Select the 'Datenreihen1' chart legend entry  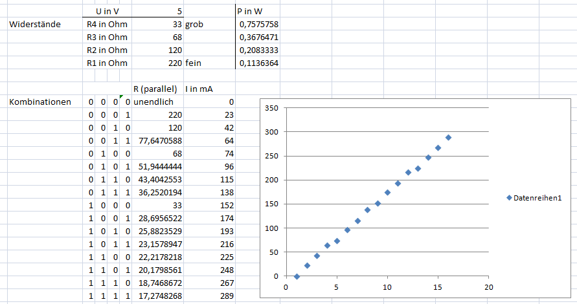[x=534, y=198]
